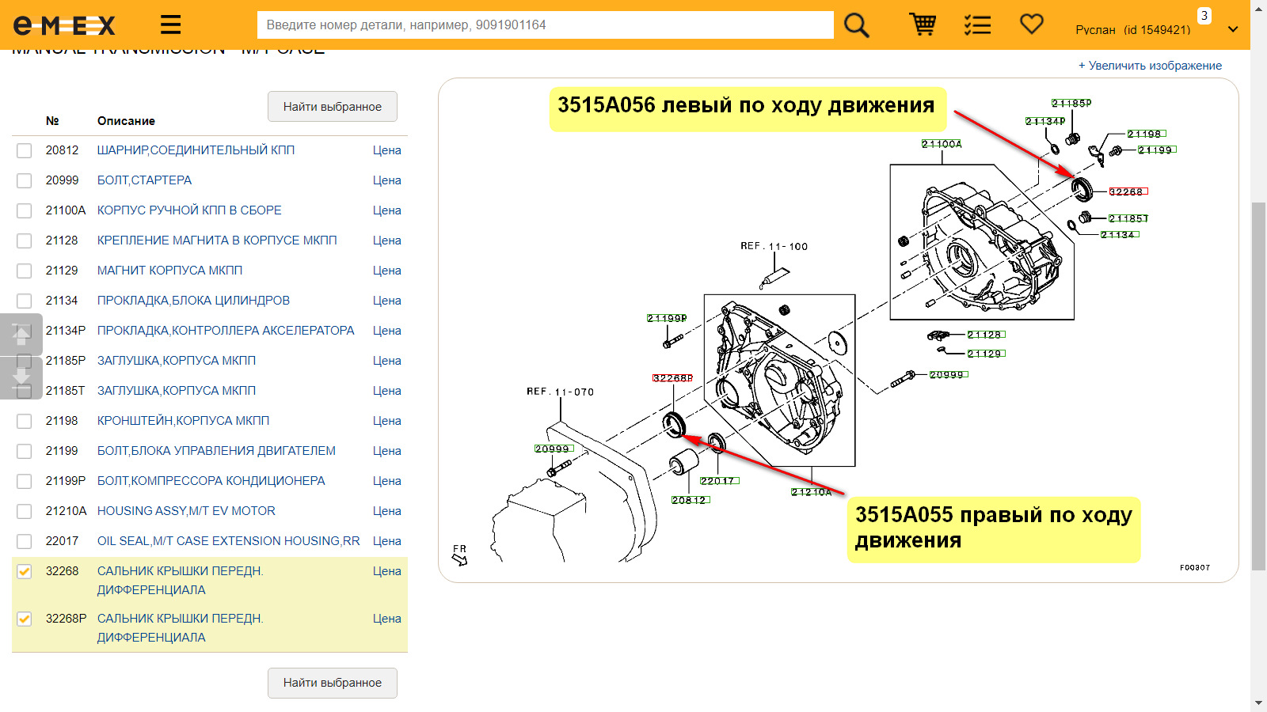
Task: Open notifications badge showing 3
Action: pos(1204,16)
